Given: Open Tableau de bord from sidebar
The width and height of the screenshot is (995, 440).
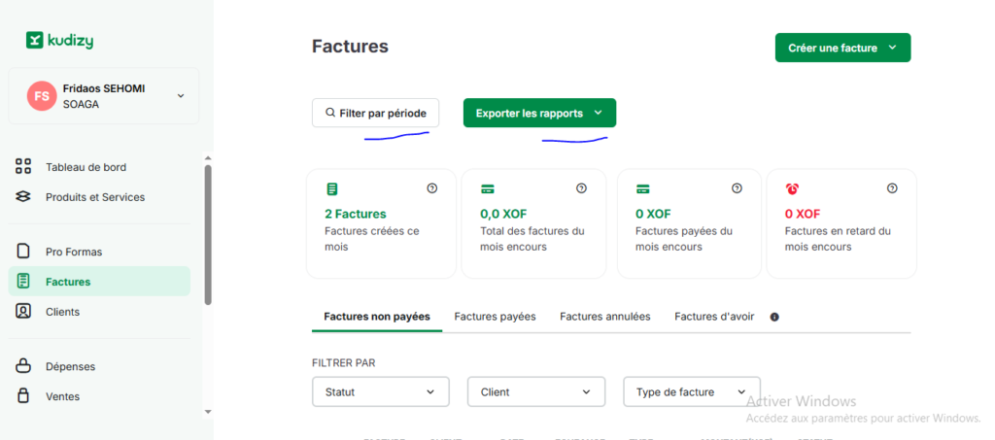Looking at the screenshot, I should tap(86, 167).
